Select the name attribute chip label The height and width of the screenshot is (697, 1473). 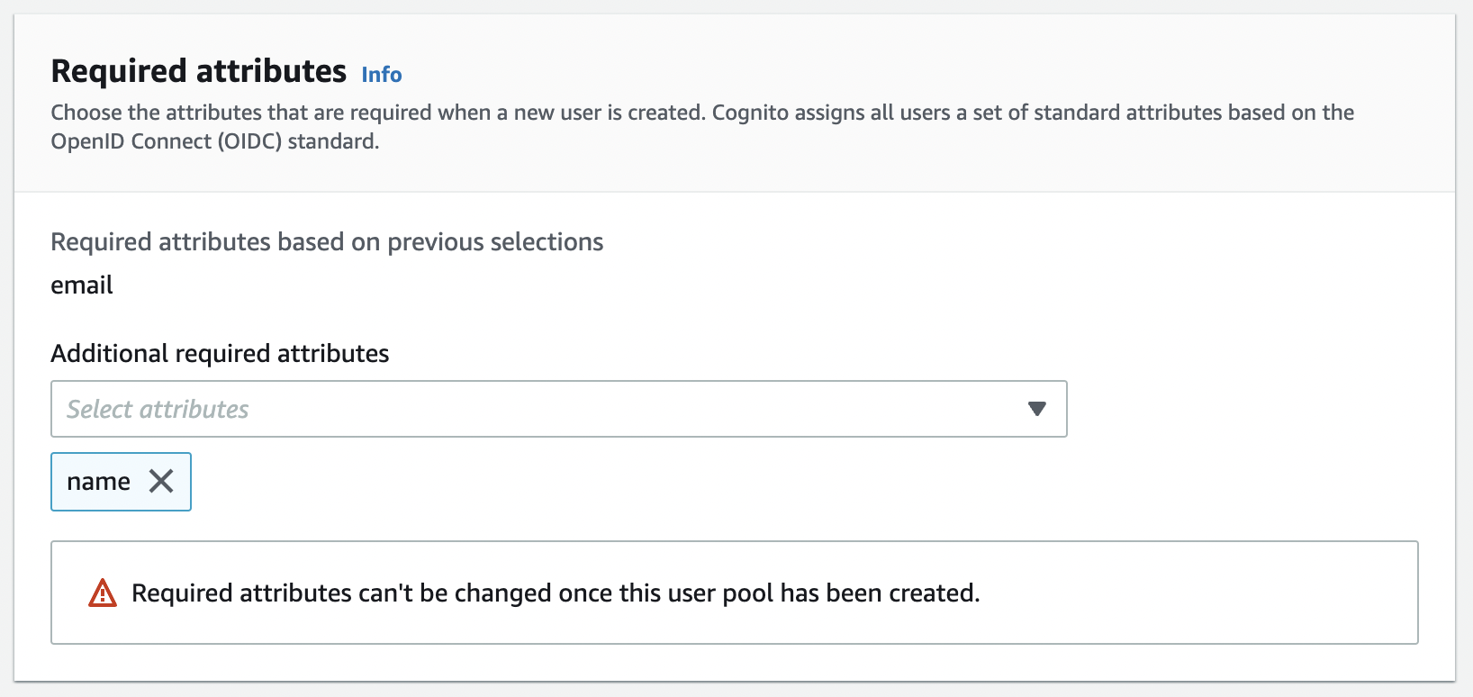click(x=98, y=482)
